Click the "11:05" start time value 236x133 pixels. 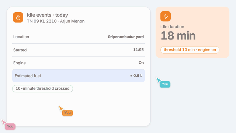pos(139,50)
